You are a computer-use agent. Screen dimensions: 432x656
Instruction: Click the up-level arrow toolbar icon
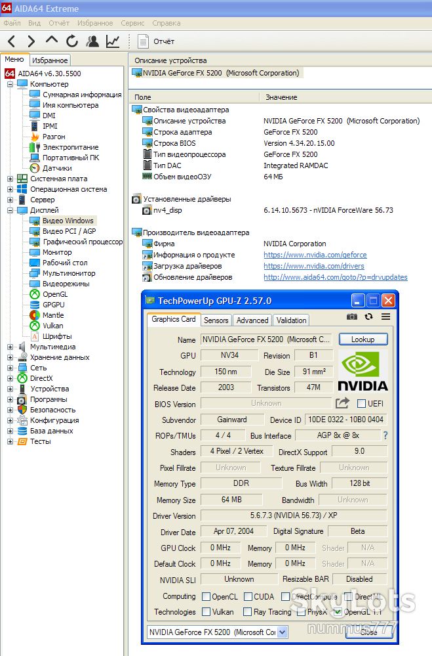point(51,40)
